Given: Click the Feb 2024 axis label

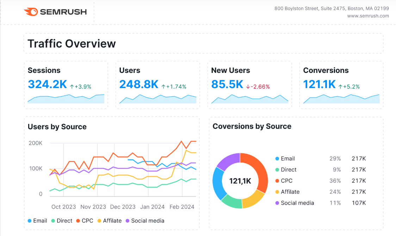Looking at the screenshot, I should (x=182, y=207).
